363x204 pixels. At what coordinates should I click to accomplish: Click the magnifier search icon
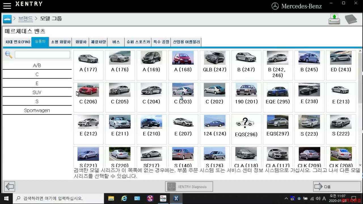click(x=9, y=55)
